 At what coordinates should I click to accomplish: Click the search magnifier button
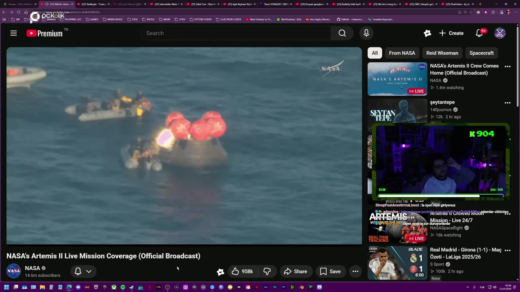point(342,33)
